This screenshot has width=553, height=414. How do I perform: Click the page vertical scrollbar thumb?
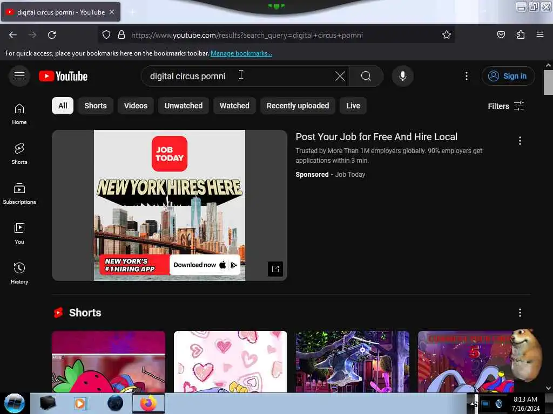[548, 82]
